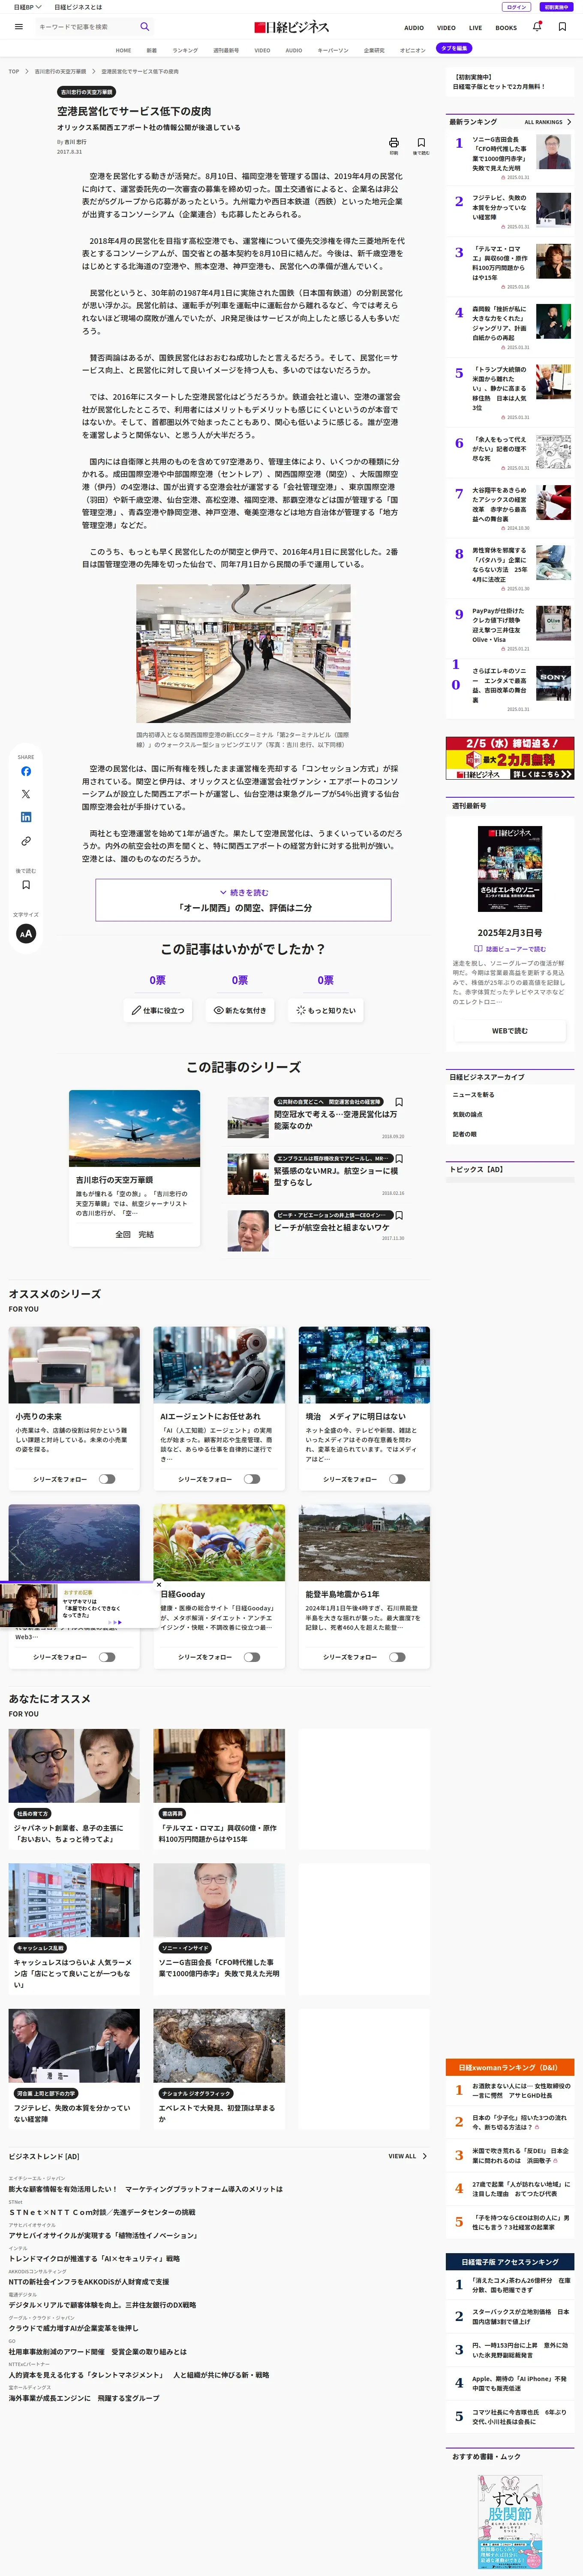Focus the keyword search input field
583x2576 pixels.
86,27
